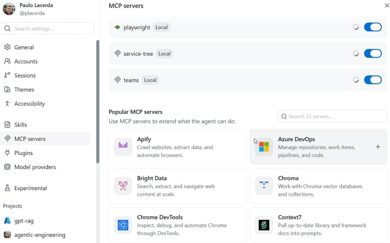The height and width of the screenshot is (243, 390).
Task: Select MCP servers in the sidebar
Action: 45,139
